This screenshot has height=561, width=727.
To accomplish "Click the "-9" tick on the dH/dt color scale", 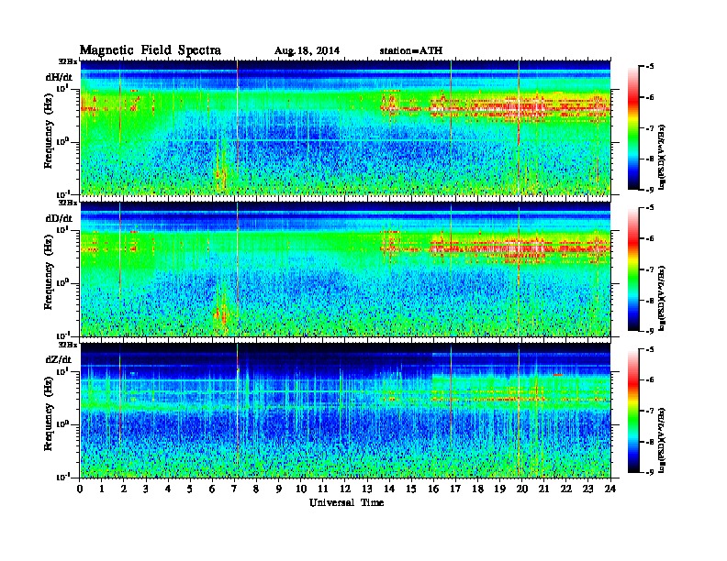I will click(650, 190).
